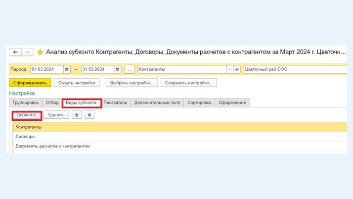Screen dimensions: 353x199
Task: Open the Дополнительные поля tab
Action: tap(157, 103)
